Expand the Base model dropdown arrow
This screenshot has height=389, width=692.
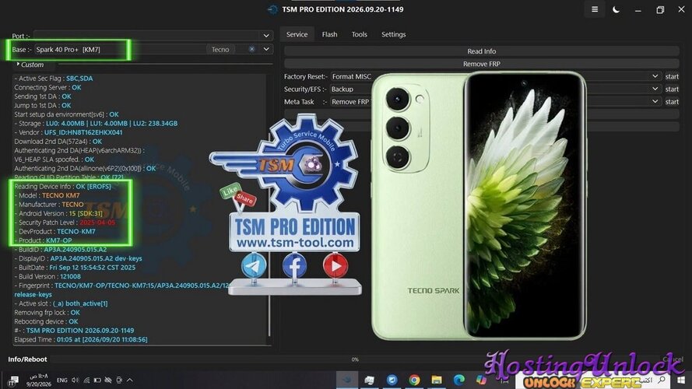click(x=266, y=49)
